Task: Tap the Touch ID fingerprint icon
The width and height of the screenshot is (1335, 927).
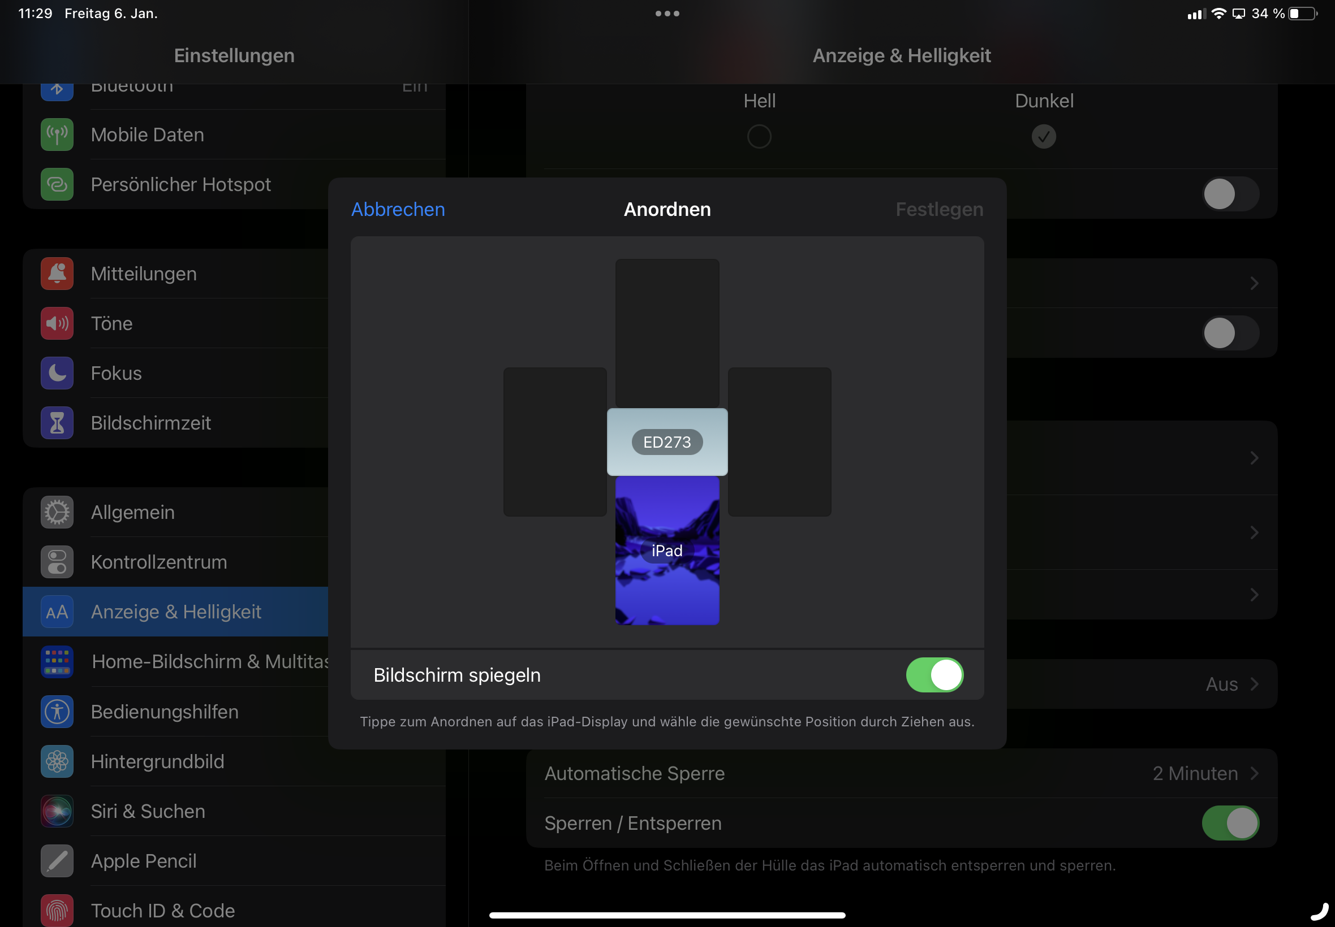Action: point(57,910)
